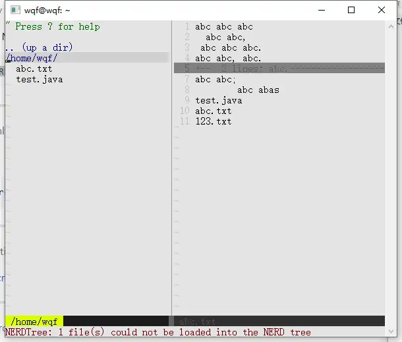The width and height of the screenshot is (402, 342).
Task: Click the abc.txt status line of editor pane
Action: (x=198, y=322)
